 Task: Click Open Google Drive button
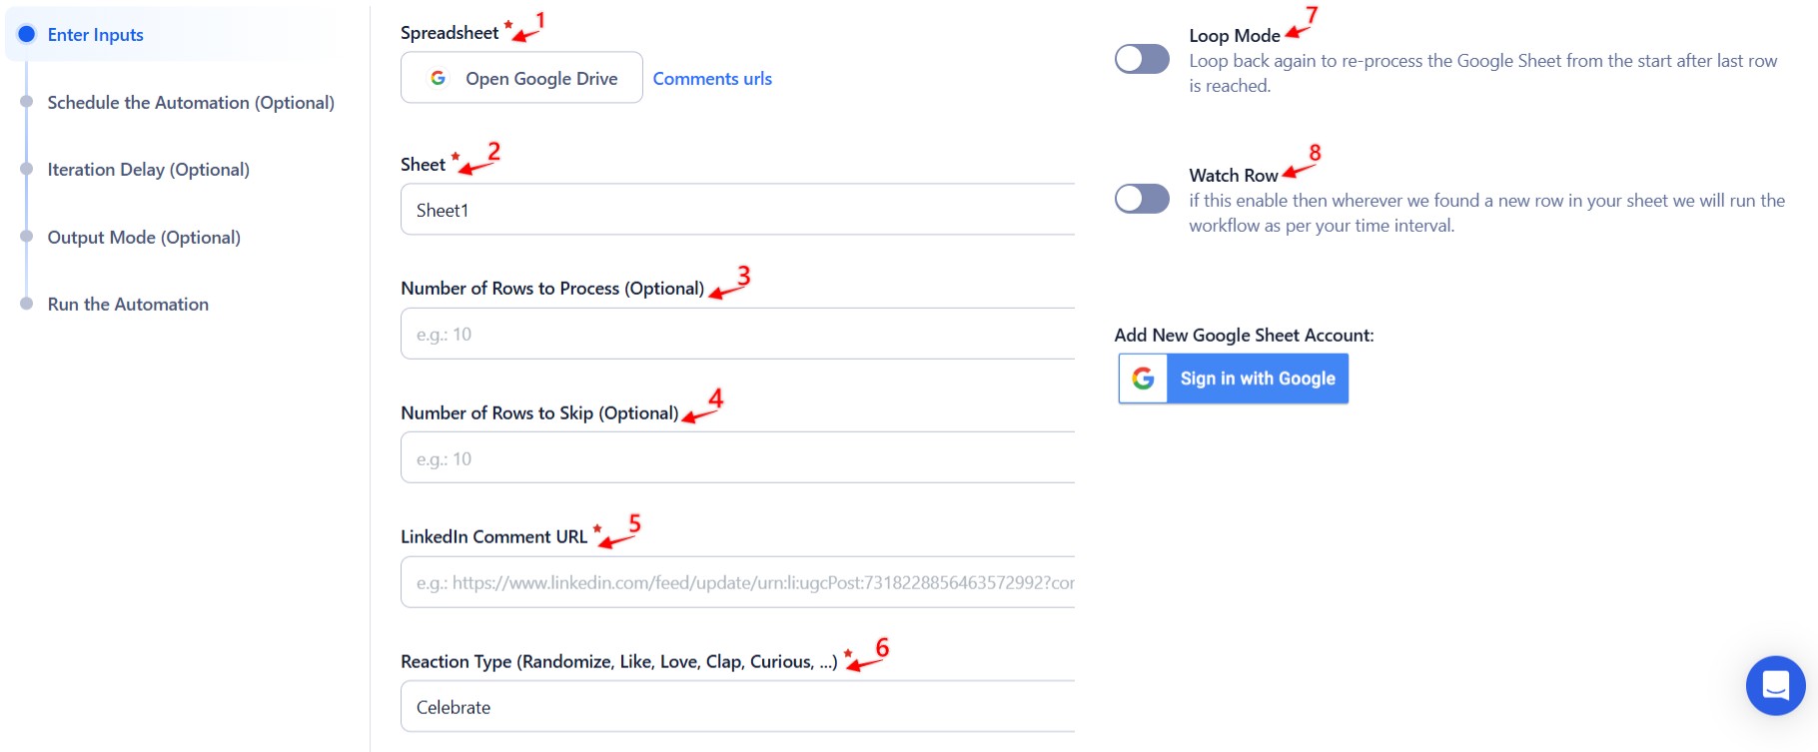click(521, 78)
